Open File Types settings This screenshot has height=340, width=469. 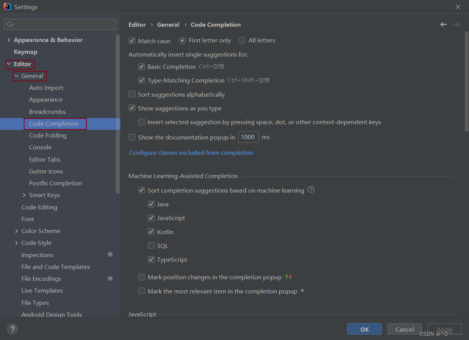35,303
